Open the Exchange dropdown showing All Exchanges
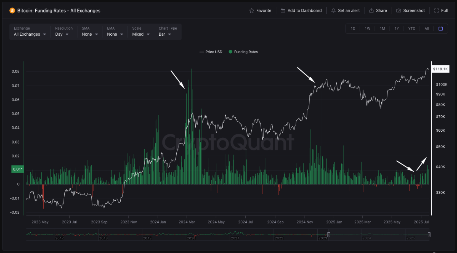The image size is (457, 253). click(x=30, y=34)
